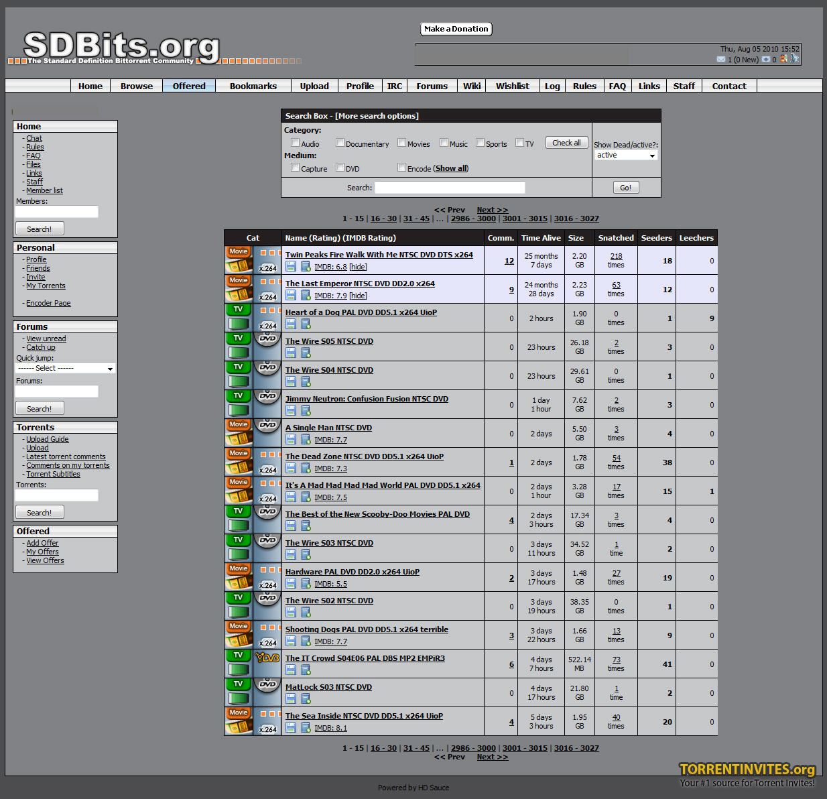
Task: Download The IT Crowd S04E06 floppy icon
Action: tap(291, 670)
